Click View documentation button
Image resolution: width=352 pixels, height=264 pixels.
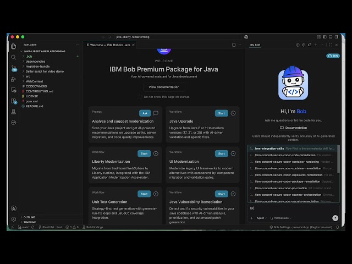coord(164,87)
